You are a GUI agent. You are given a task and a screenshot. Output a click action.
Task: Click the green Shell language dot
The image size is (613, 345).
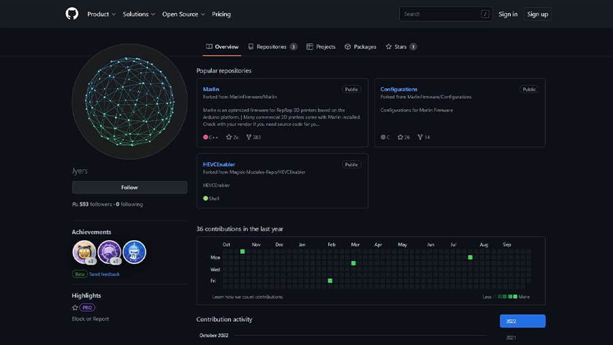pos(206,198)
